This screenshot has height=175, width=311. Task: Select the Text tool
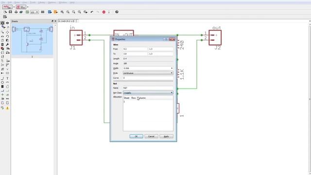tap(7, 78)
